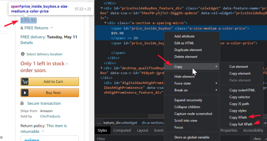Toggle the :hov element state button

click(x=257, y=139)
